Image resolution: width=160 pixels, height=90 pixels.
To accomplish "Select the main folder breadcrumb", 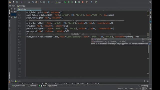I will 12,6.
